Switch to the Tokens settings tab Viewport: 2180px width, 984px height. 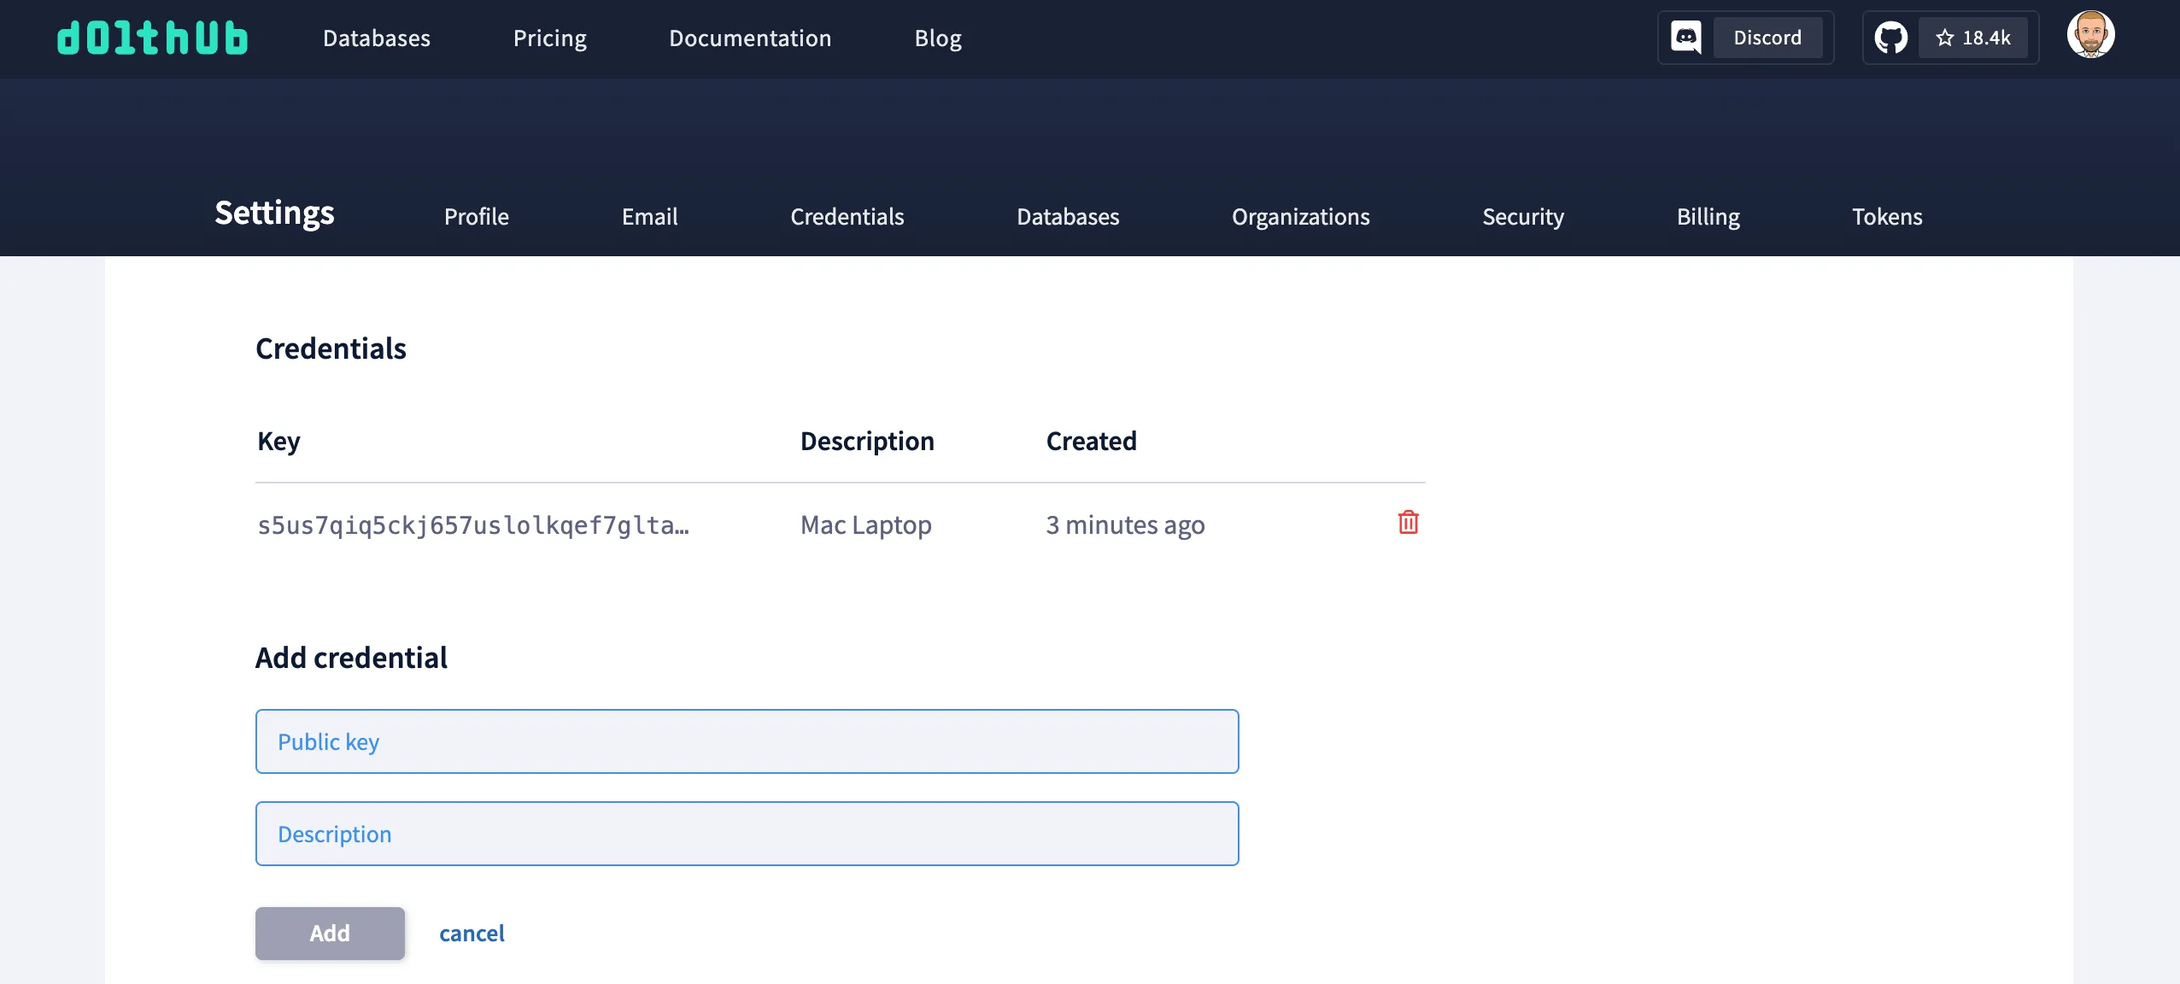click(1885, 217)
